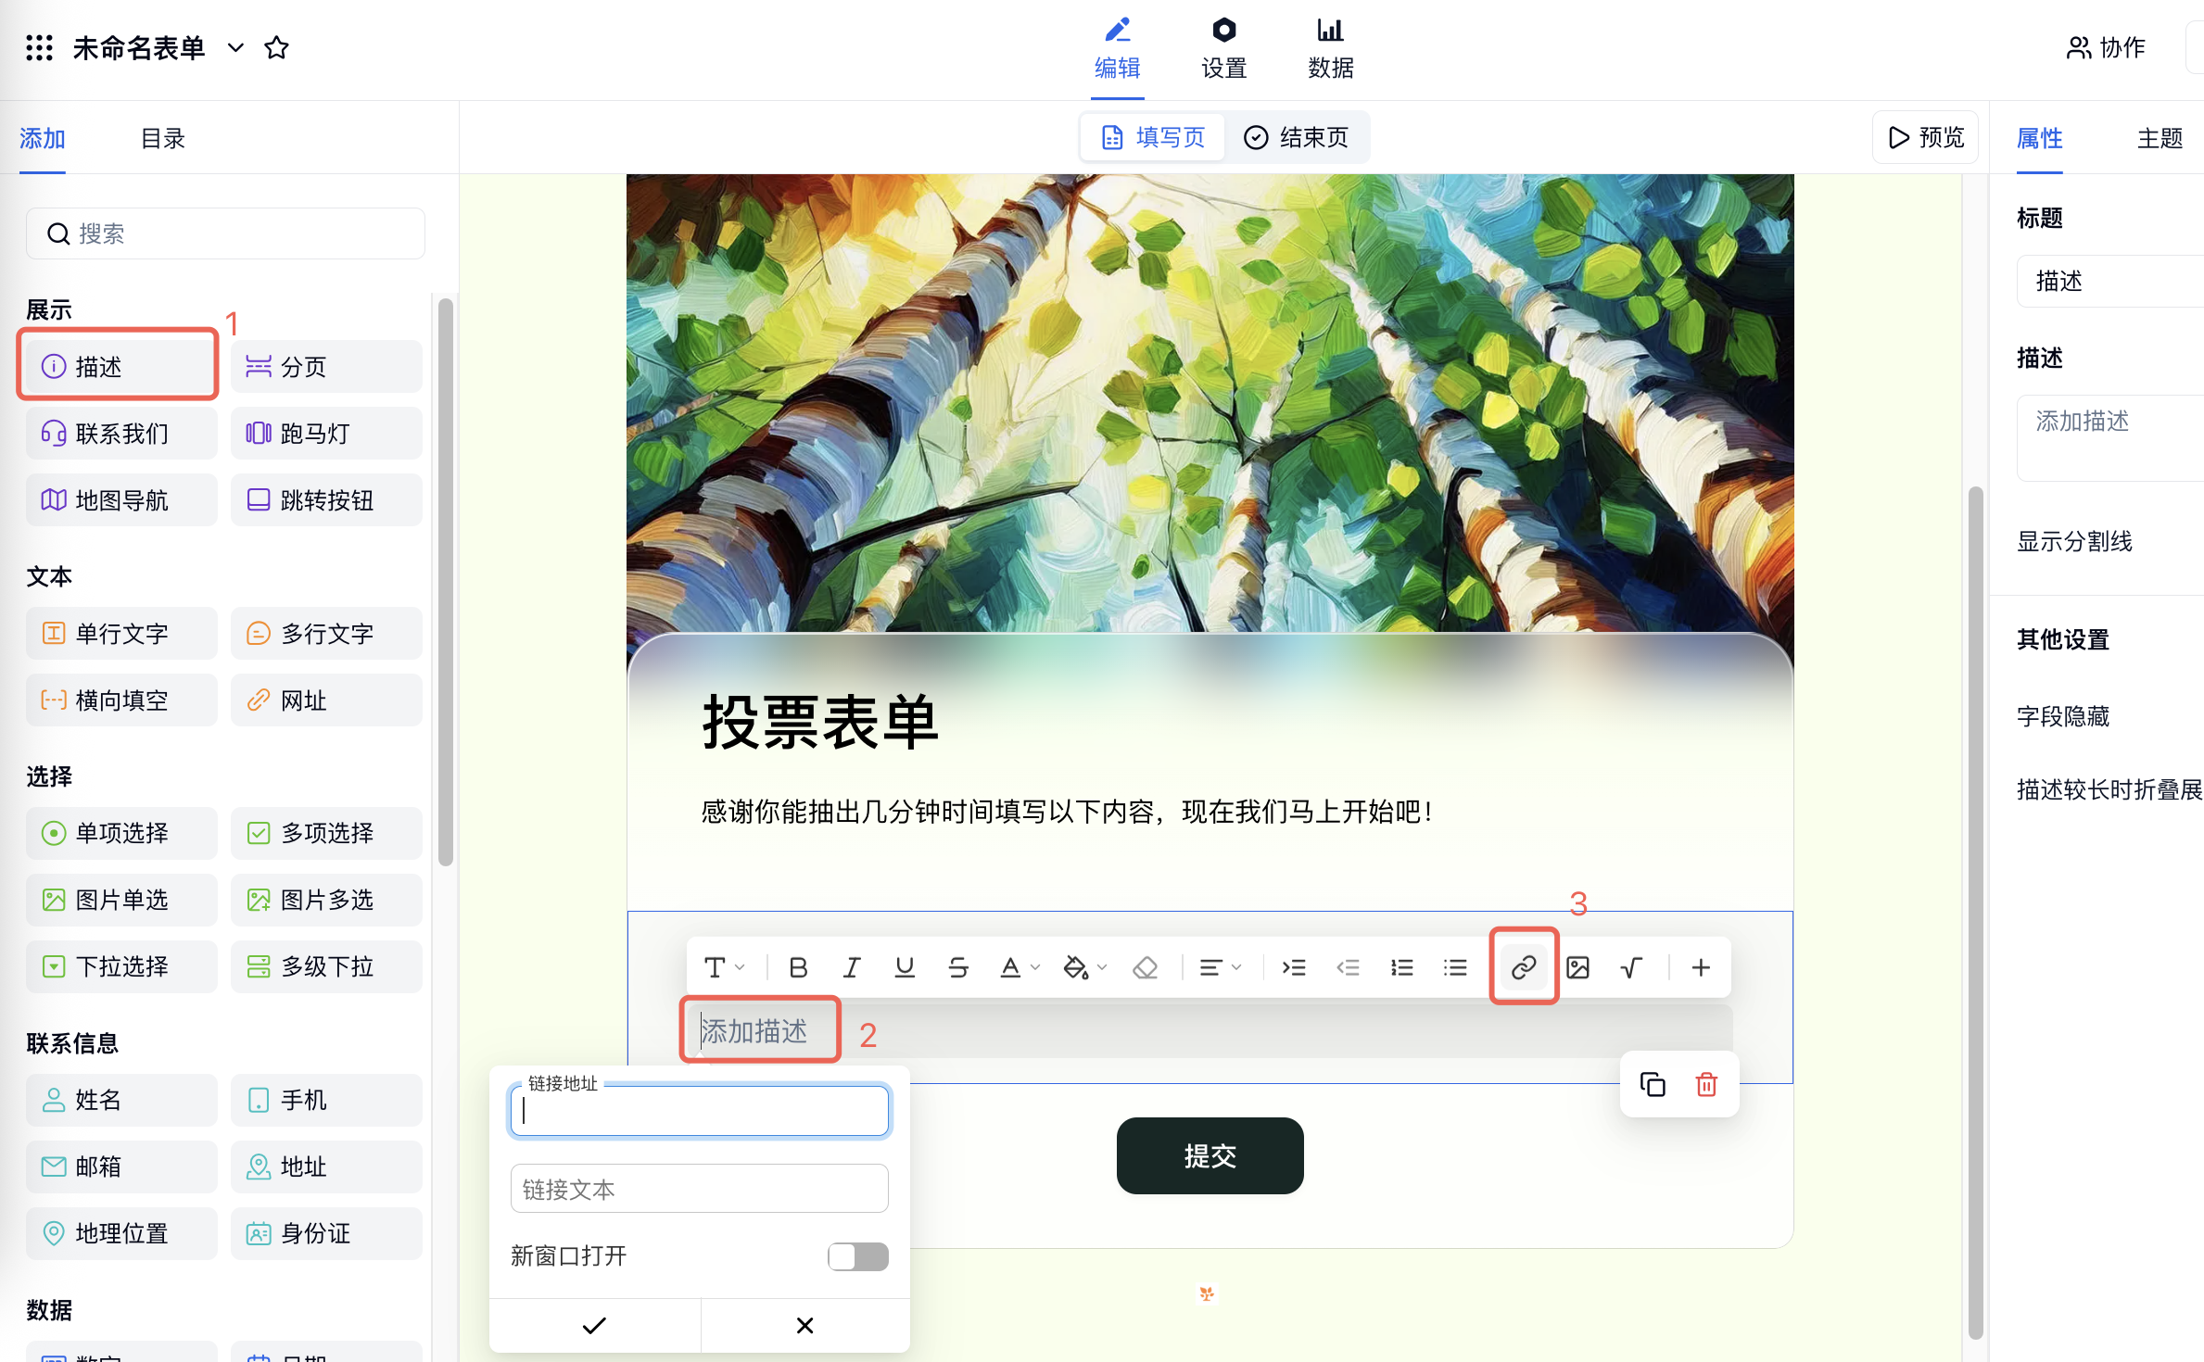Click the plus icon in the toolbar
This screenshot has height=1362, width=2204.
pos(1701,967)
